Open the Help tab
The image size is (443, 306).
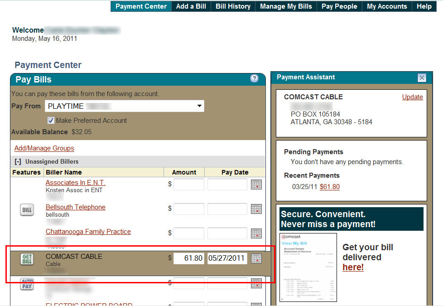pos(424,6)
